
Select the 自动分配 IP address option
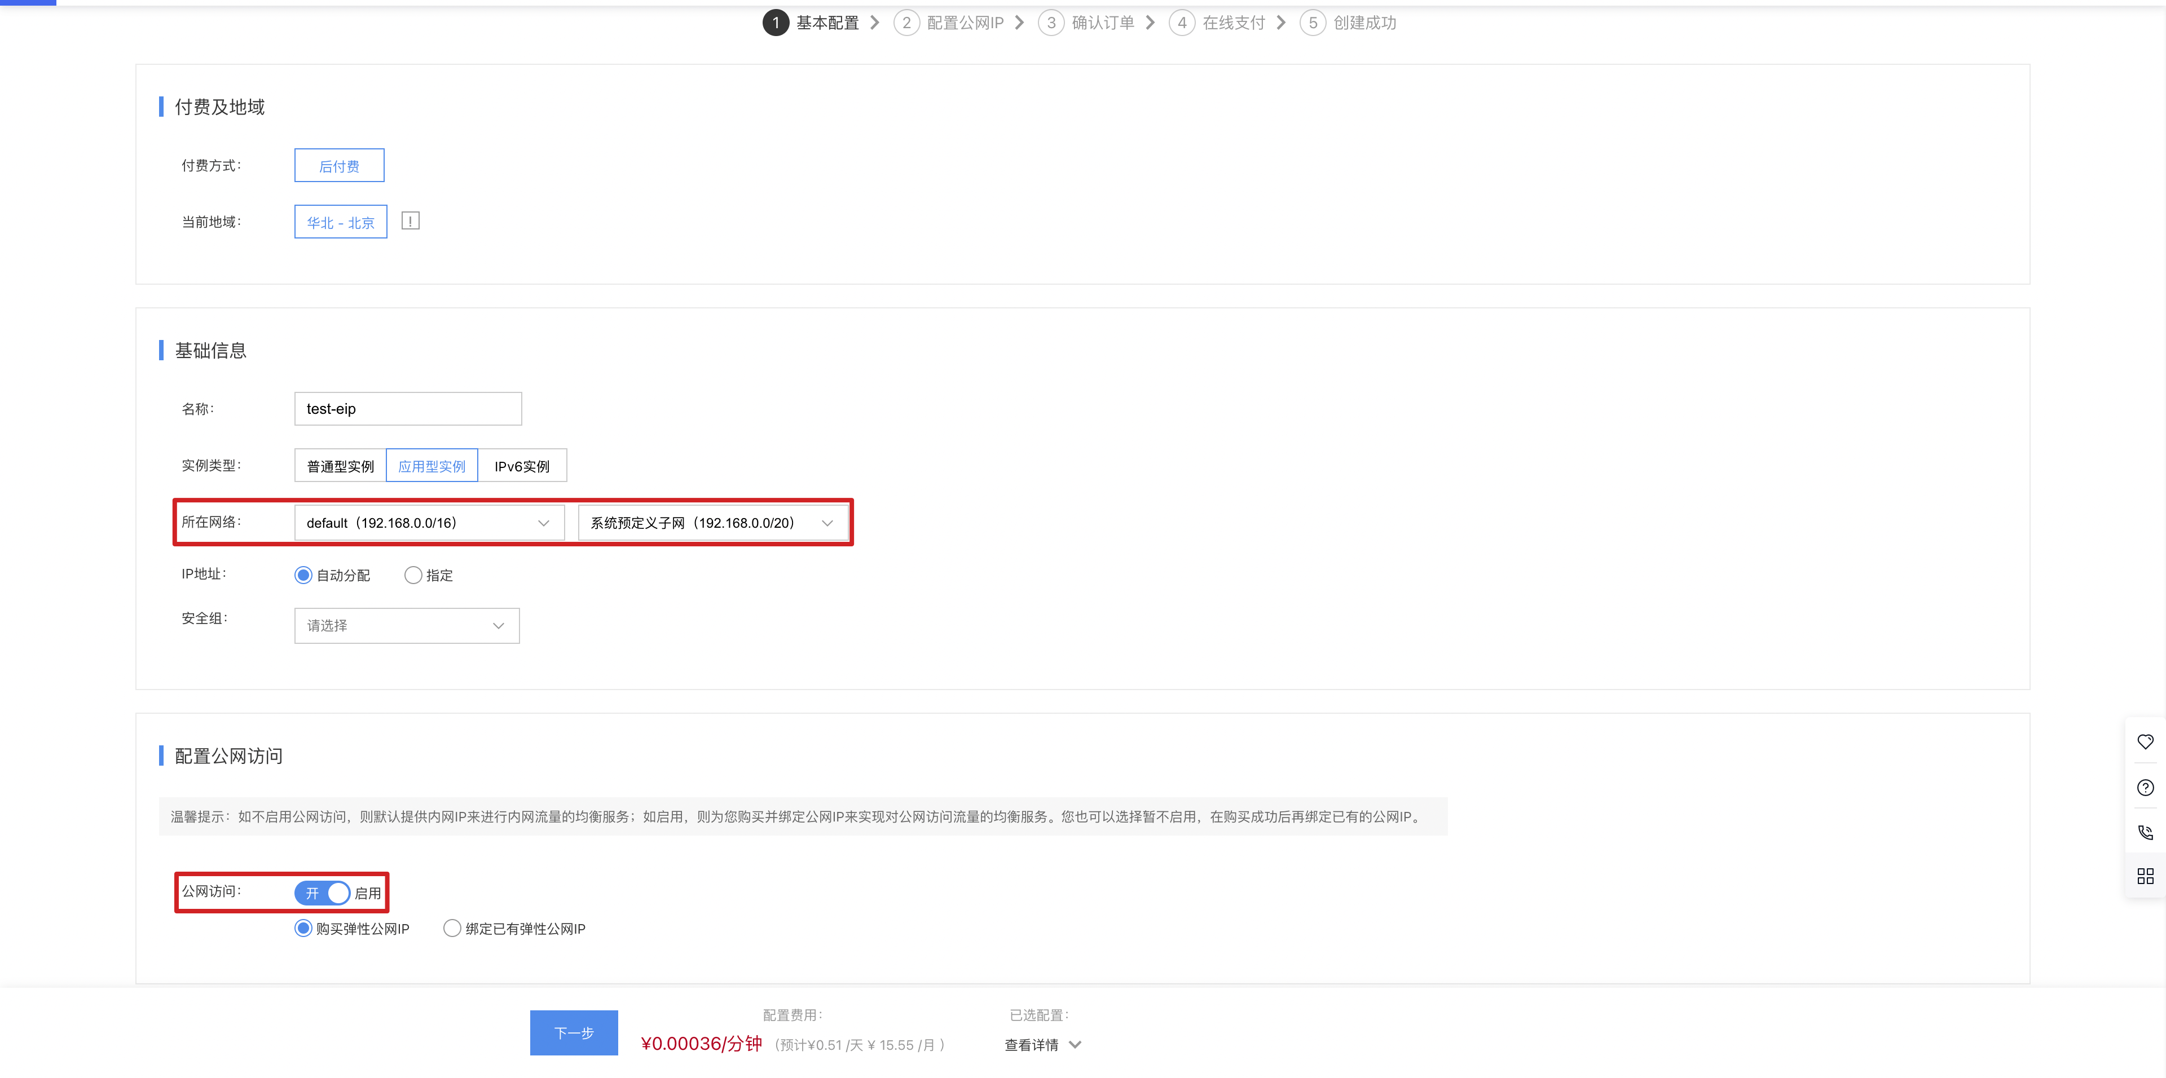[332, 575]
